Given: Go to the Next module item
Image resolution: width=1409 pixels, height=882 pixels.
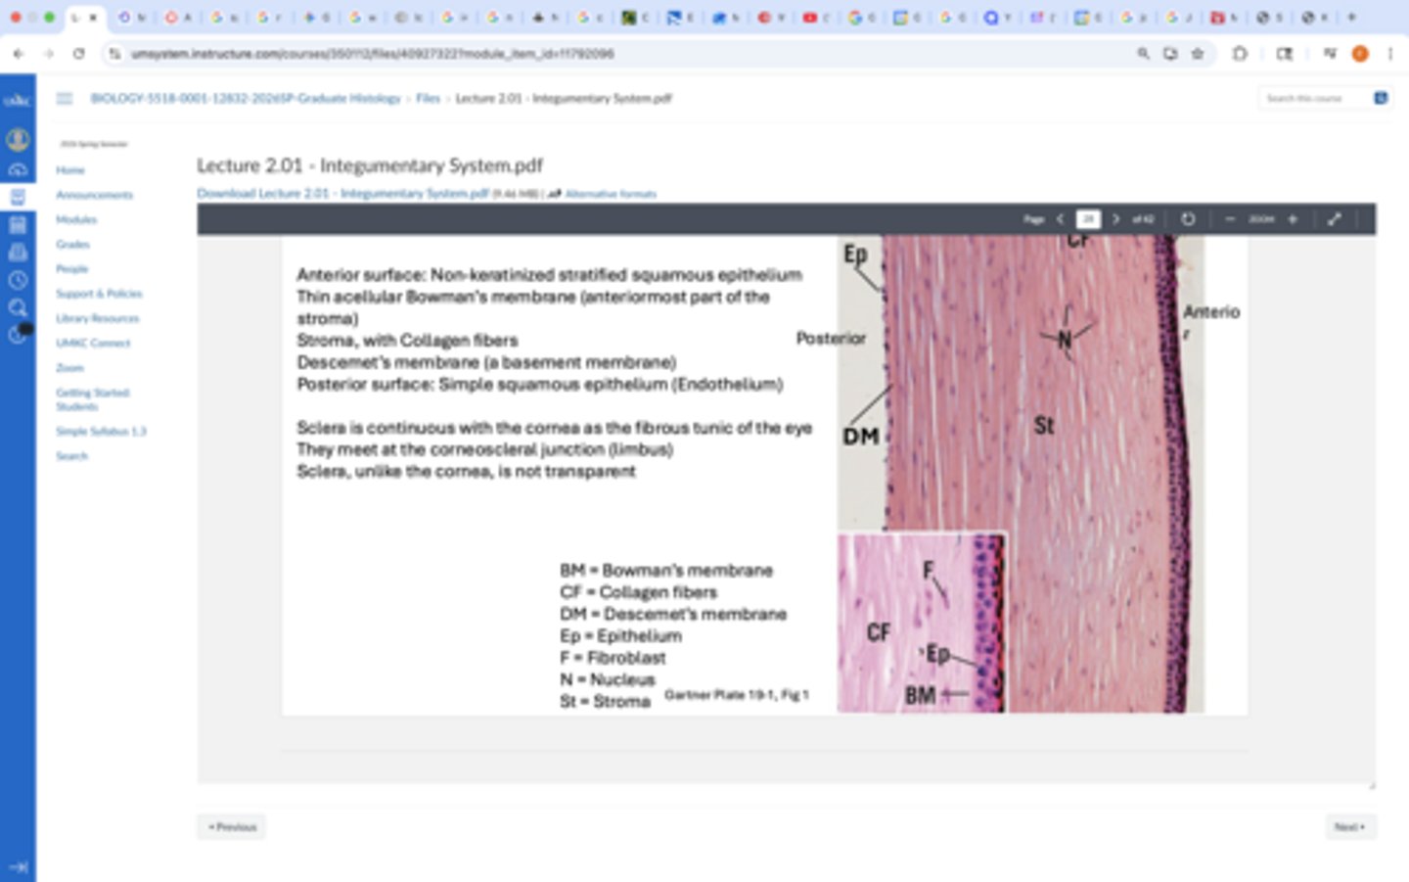Looking at the screenshot, I should pos(1350,827).
